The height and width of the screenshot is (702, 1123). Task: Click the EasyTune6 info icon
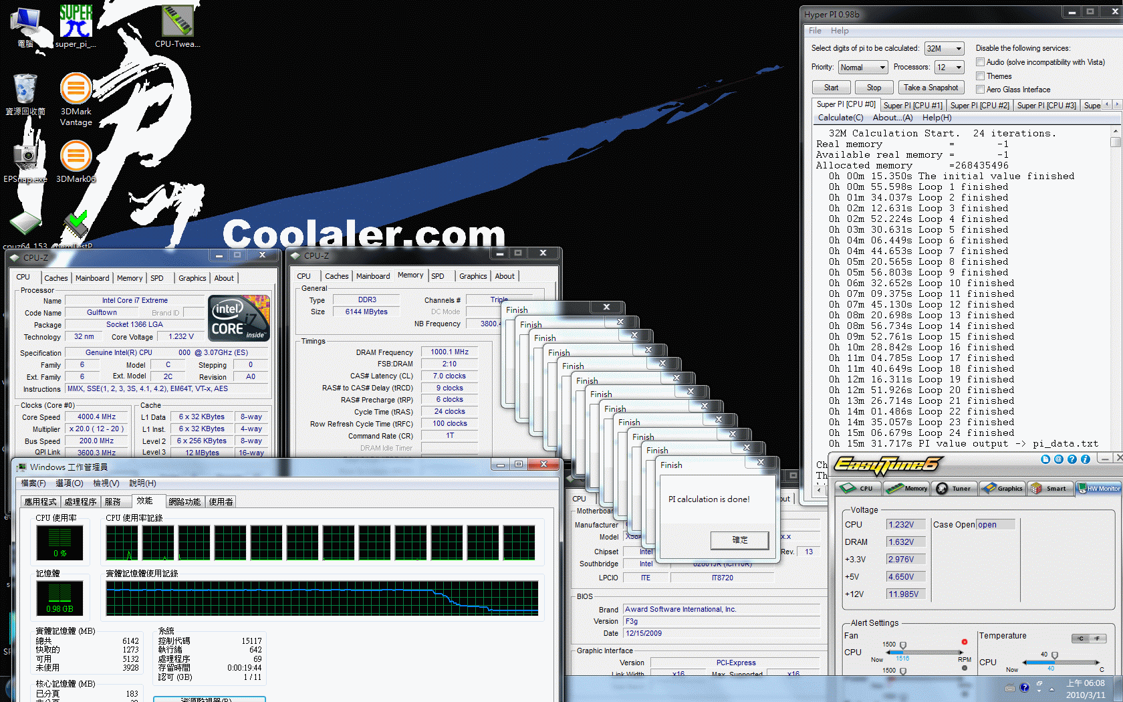[x=1086, y=459]
